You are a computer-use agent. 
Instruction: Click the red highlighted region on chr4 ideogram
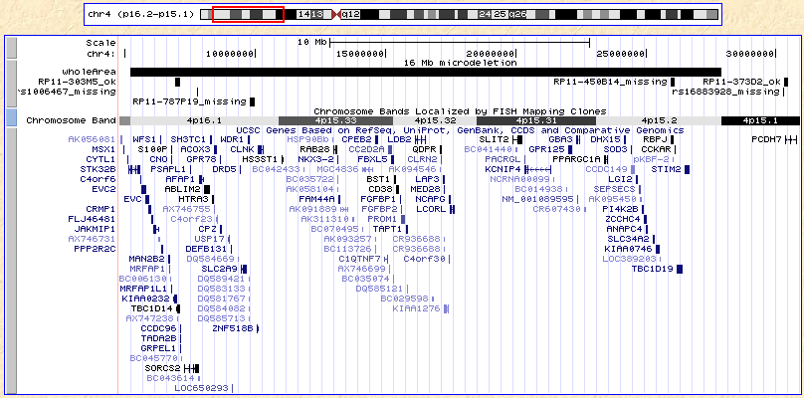[248, 15]
